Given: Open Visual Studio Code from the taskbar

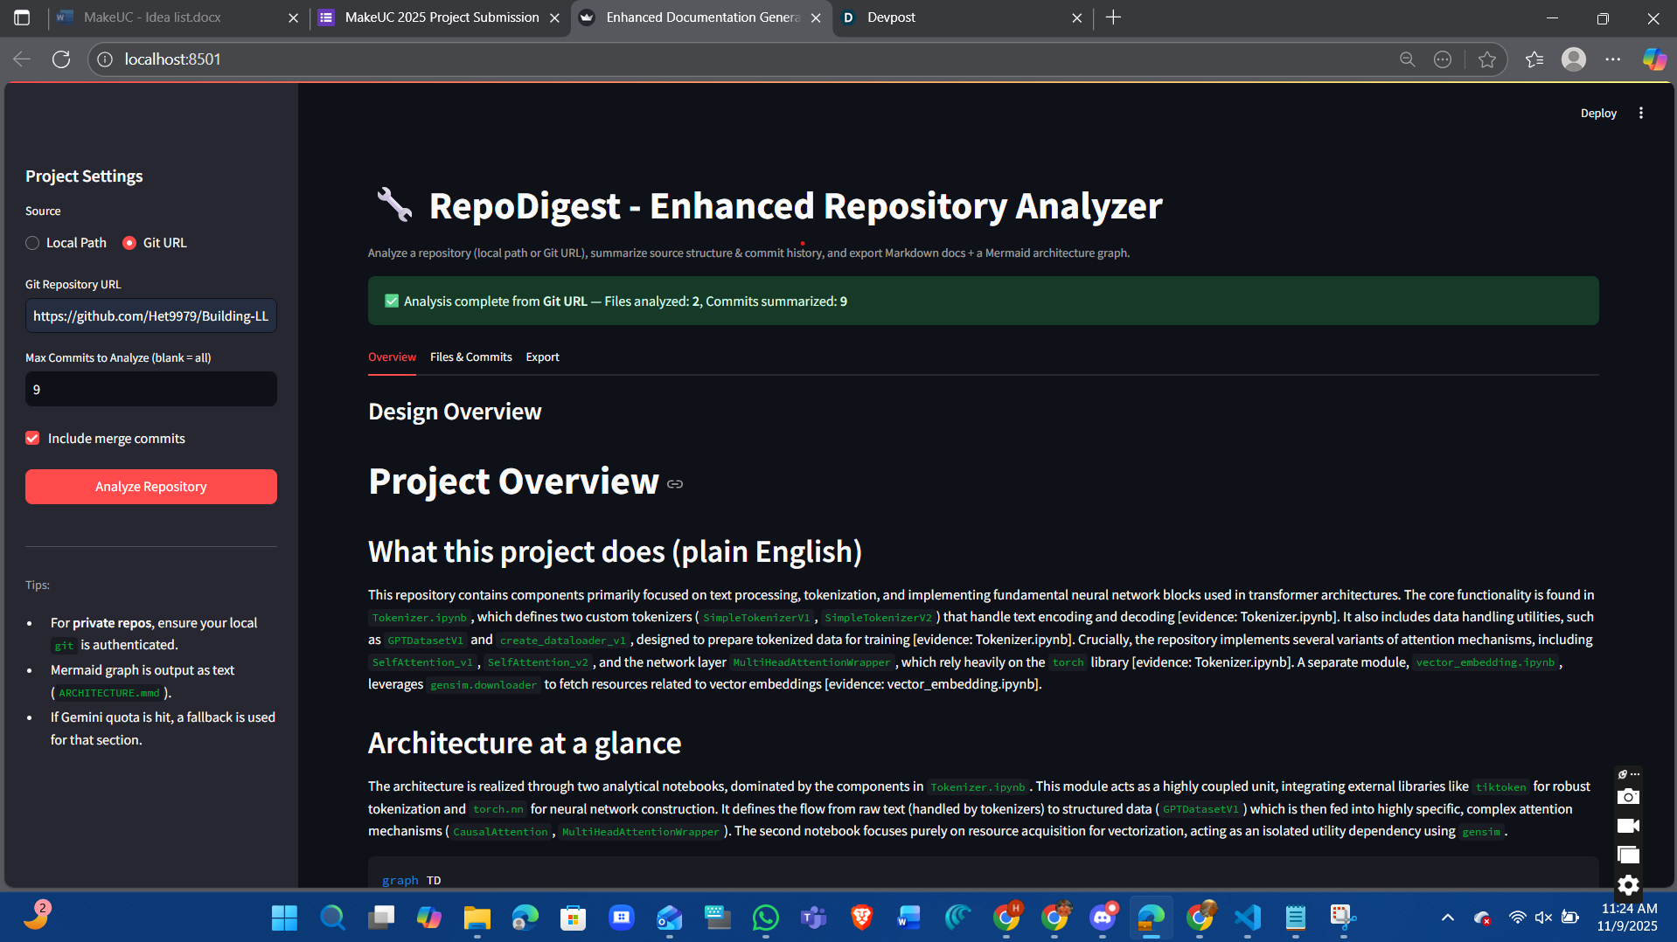Looking at the screenshot, I should pos(1248,918).
